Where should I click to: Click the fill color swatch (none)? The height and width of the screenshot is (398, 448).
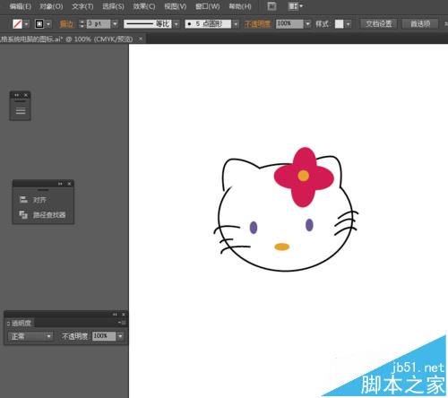[x=17, y=24]
